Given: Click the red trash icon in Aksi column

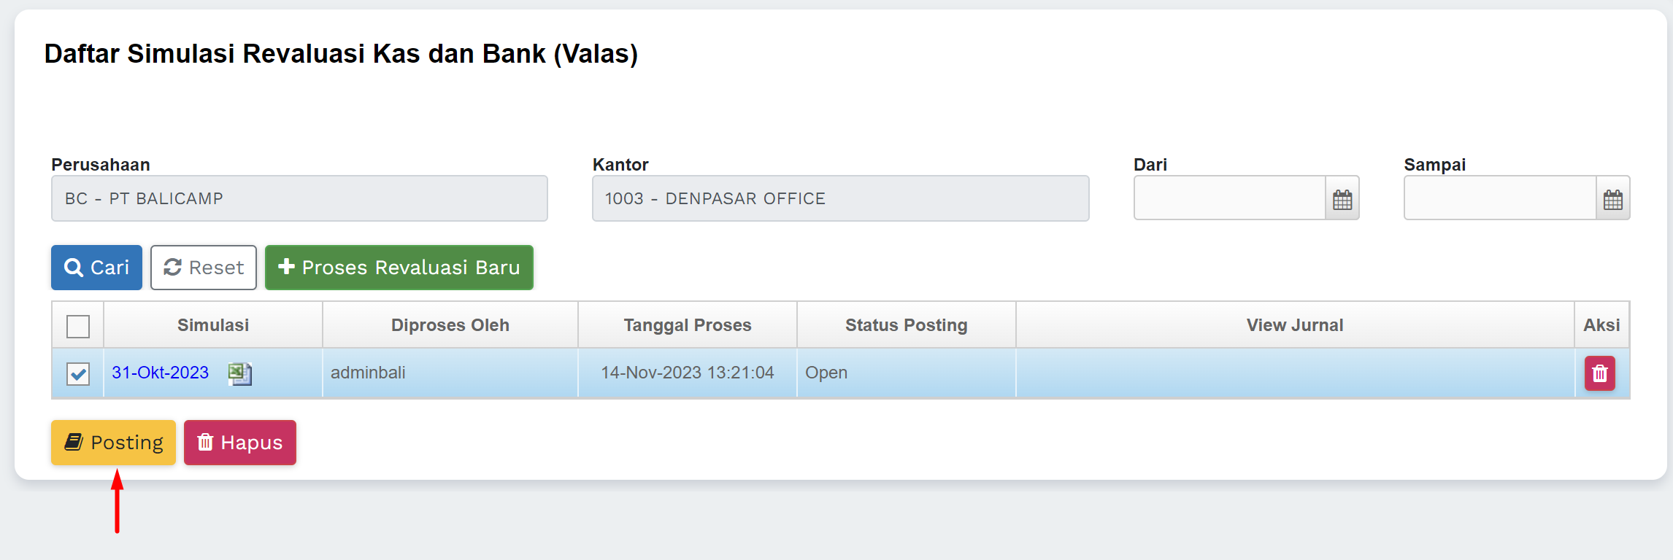Looking at the screenshot, I should click(1599, 373).
